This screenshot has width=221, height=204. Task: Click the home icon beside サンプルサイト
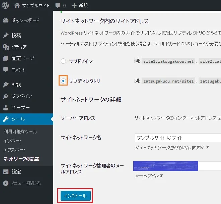(x=17, y=5)
